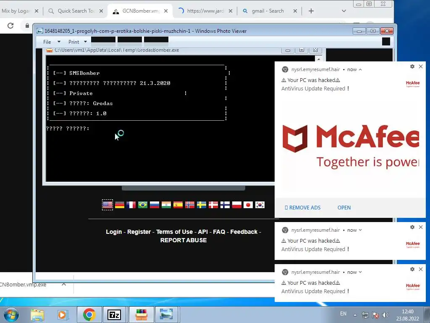The image size is (430, 323).
Task: Select the Japanese flag
Action: (x=248, y=205)
